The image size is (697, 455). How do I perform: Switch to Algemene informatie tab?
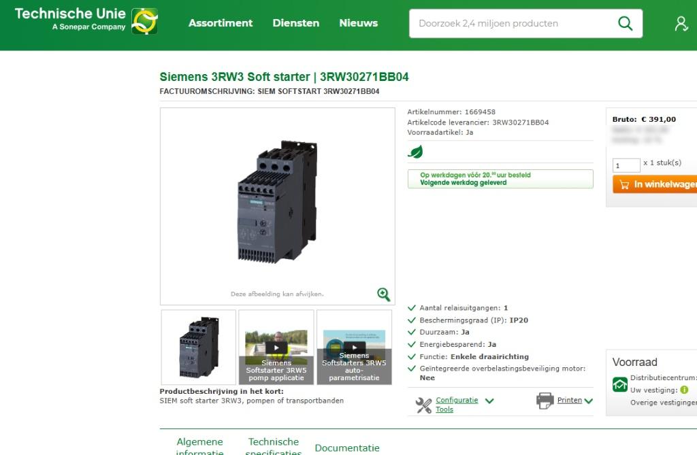(x=199, y=447)
